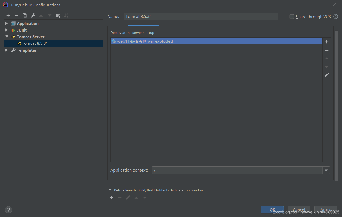Image resolution: width=342 pixels, height=217 pixels.
Task: Collapse the Tomcat Server tree node
Action: point(7,37)
